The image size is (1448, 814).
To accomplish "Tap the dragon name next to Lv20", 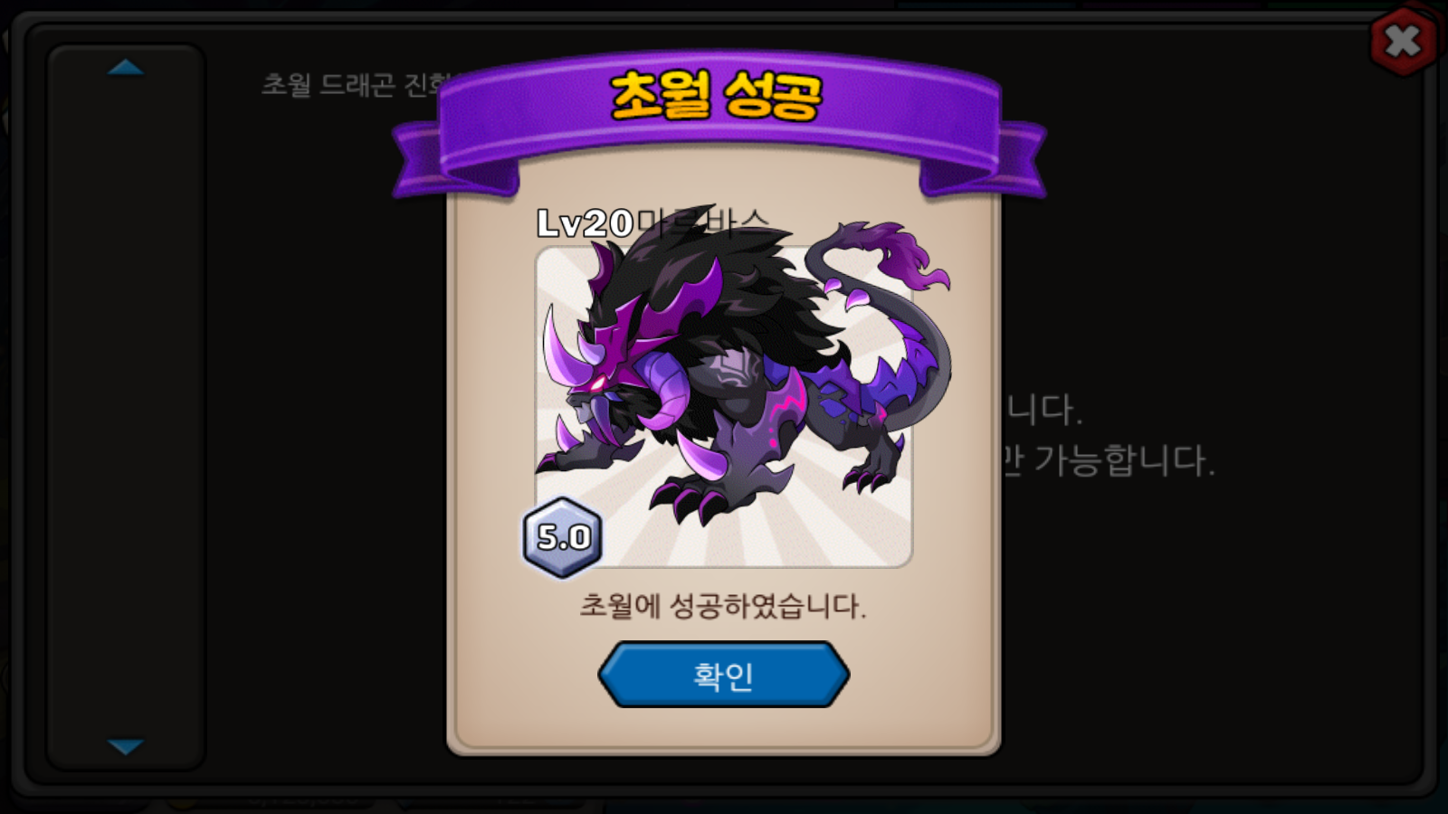I will 702,223.
